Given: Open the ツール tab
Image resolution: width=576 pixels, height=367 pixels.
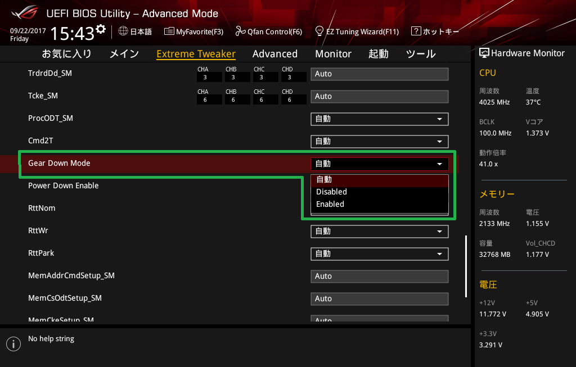Looking at the screenshot, I should 421,54.
